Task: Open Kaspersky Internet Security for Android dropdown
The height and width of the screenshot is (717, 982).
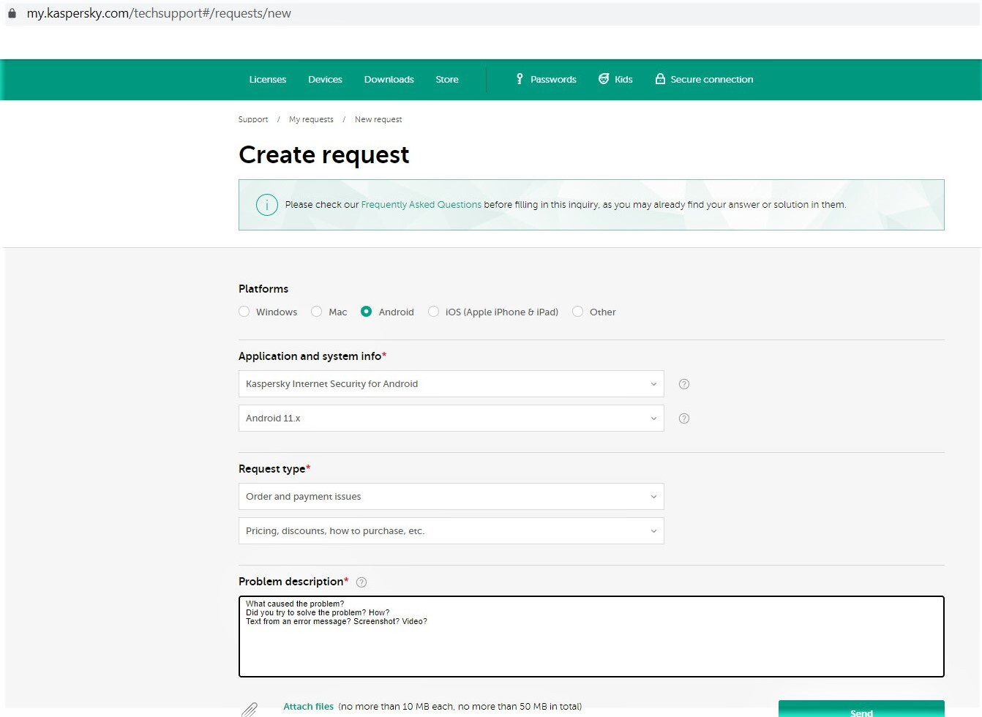Action: coord(451,384)
